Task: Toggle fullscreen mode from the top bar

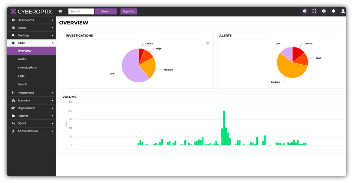Action: (314, 11)
